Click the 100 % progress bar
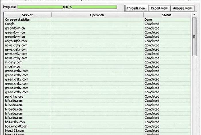201x135 pixels. click(x=67, y=7)
